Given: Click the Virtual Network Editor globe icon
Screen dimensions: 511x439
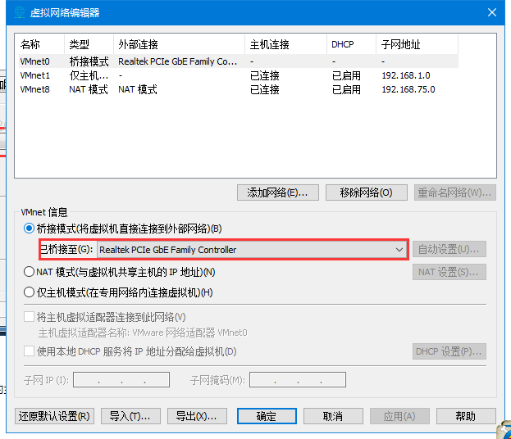Looking at the screenshot, I should 20,12.
